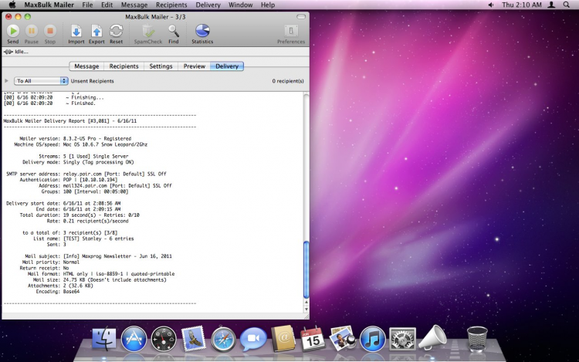
Task: Open Mail stamp icon in Dock
Action: tap(194, 338)
